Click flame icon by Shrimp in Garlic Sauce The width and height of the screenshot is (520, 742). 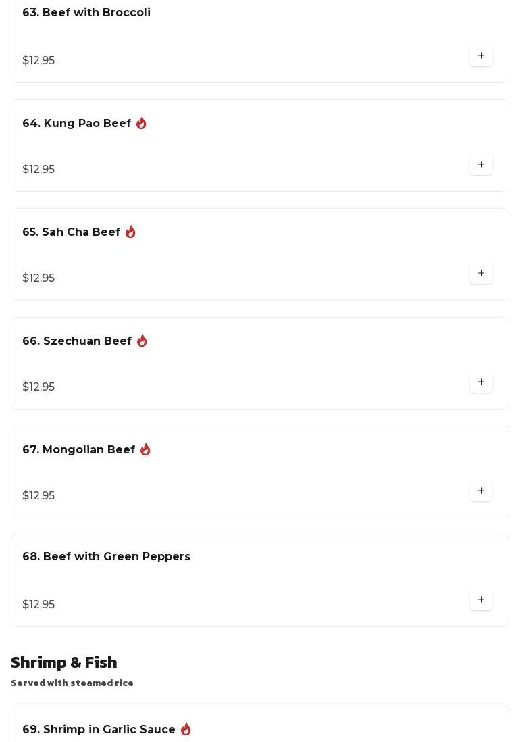click(x=186, y=729)
